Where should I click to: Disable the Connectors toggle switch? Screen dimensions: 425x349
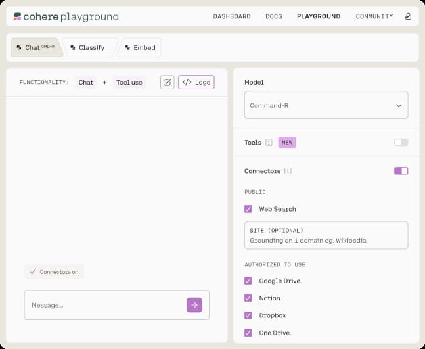(x=401, y=171)
